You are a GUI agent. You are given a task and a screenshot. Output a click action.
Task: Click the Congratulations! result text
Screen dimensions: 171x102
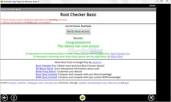click(78, 42)
